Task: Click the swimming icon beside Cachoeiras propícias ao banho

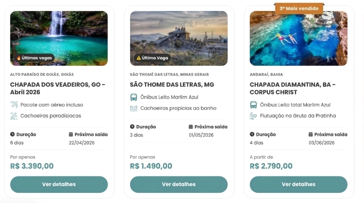Action: (x=133, y=108)
